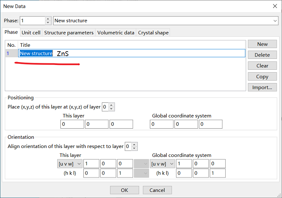Confirm with the OK button
This screenshot has width=282, height=198.
pyautogui.click(x=124, y=190)
